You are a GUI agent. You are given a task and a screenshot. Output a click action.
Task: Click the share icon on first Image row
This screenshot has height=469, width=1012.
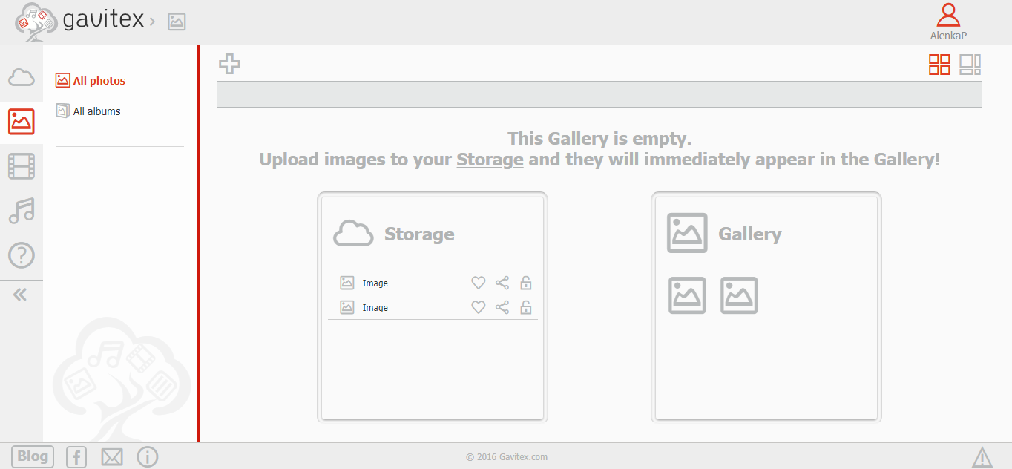click(x=502, y=283)
